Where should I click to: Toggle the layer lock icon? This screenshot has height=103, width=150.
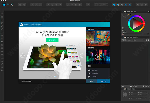tap(148, 40)
